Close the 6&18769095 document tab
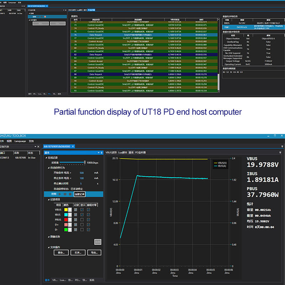Viewport: 285px width, 285px height. click(x=73, y=146)
